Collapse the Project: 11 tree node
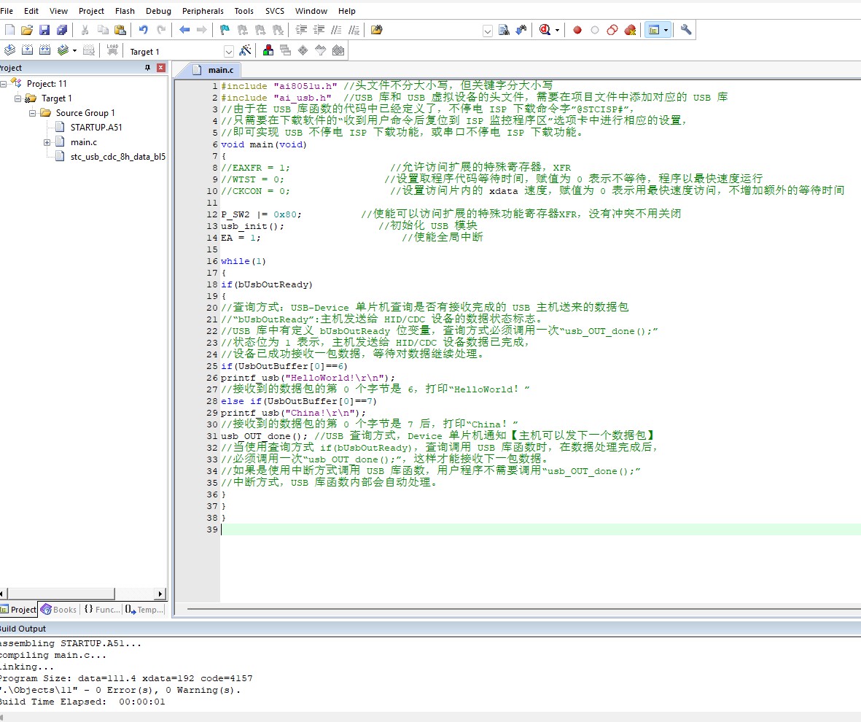The height and width of the screenshot is (722, 861). coord(4,84)
